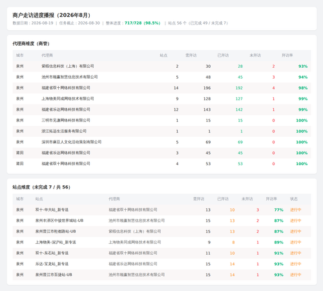The height and width of the screenshot is (291, 323).
Task: Click the task deadline 2026-08-30
Action: tap(89, 23)
